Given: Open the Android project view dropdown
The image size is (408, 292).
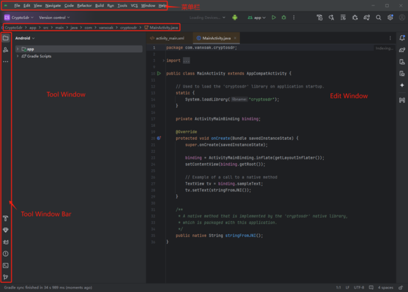Looking at the screenshot, I should point(24,38).
